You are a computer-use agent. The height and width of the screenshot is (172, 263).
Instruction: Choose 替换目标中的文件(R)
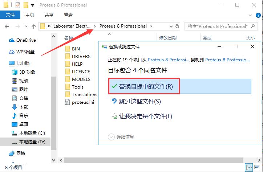[x=180, y=86]
